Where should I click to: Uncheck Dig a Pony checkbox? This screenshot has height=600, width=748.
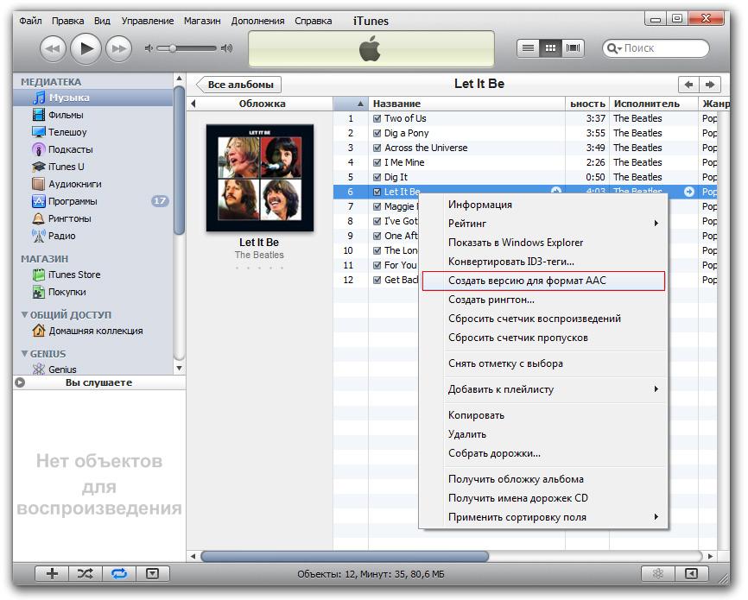pos(377,134)
